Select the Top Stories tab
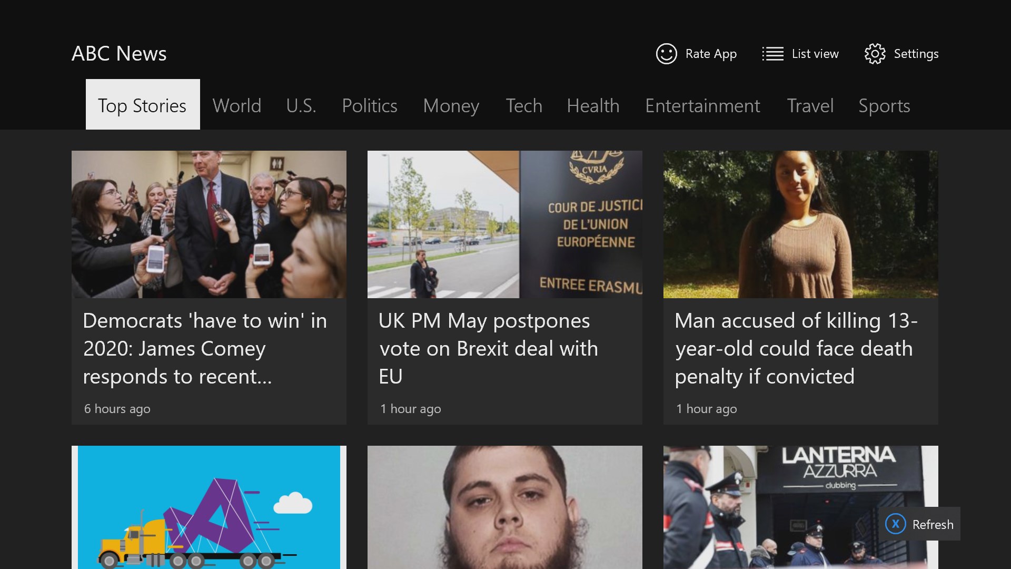The height and width of the screenshot is (569, 1011). [x=143, y=105]
